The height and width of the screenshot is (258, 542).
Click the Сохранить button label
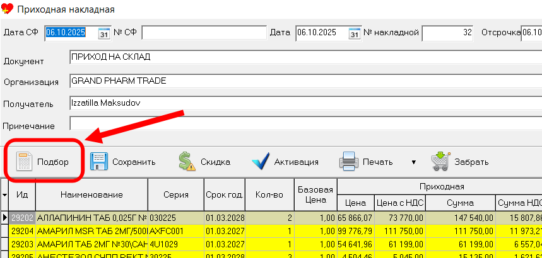[x=134, y=162]
